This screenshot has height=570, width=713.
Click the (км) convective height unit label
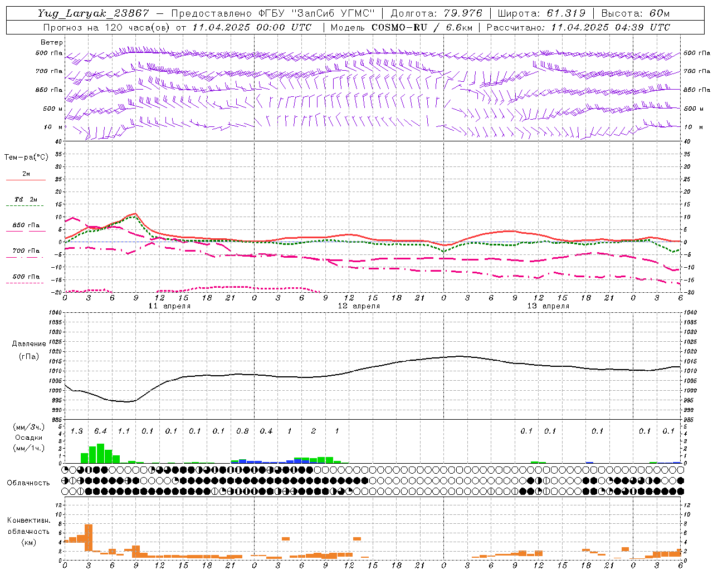pos(28,542)
